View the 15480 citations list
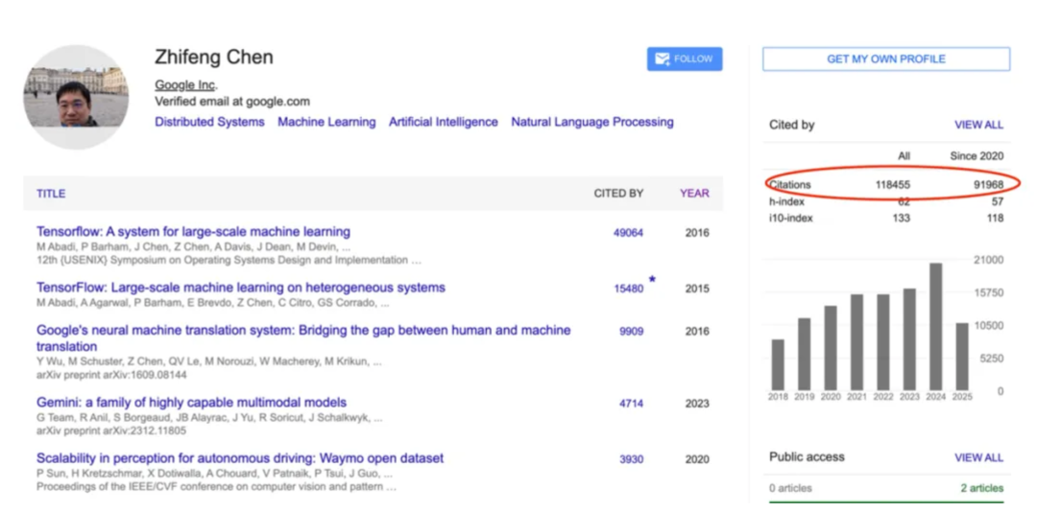 tap(628, 289)
